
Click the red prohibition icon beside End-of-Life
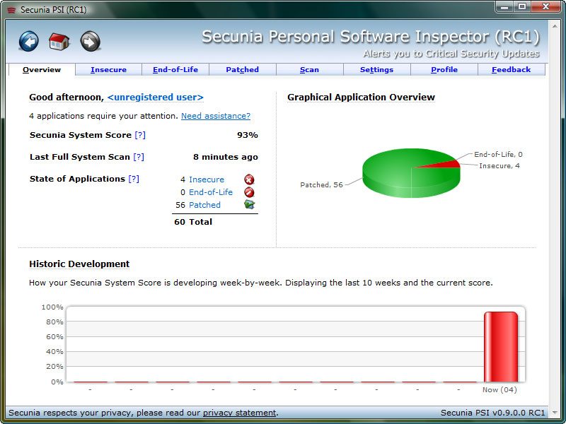click(x=249, y=192)
